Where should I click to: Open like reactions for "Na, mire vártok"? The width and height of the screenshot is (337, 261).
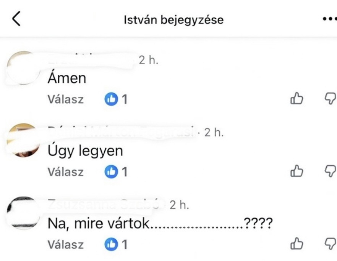click(x=116, y=244)
